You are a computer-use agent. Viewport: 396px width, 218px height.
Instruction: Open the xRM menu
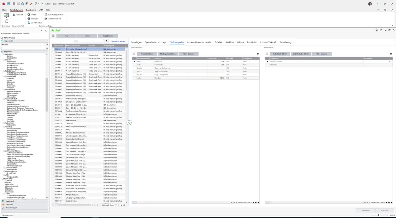[x=41, y=10]
